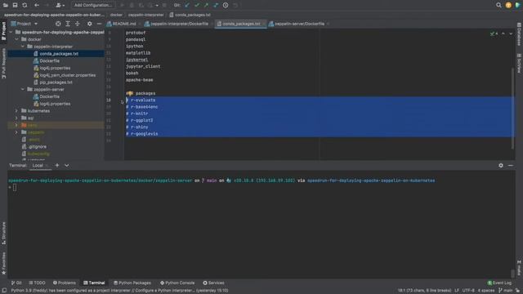Open the Favorites side tab
Screen dimensions: 523x294
(x=3, y=263)
